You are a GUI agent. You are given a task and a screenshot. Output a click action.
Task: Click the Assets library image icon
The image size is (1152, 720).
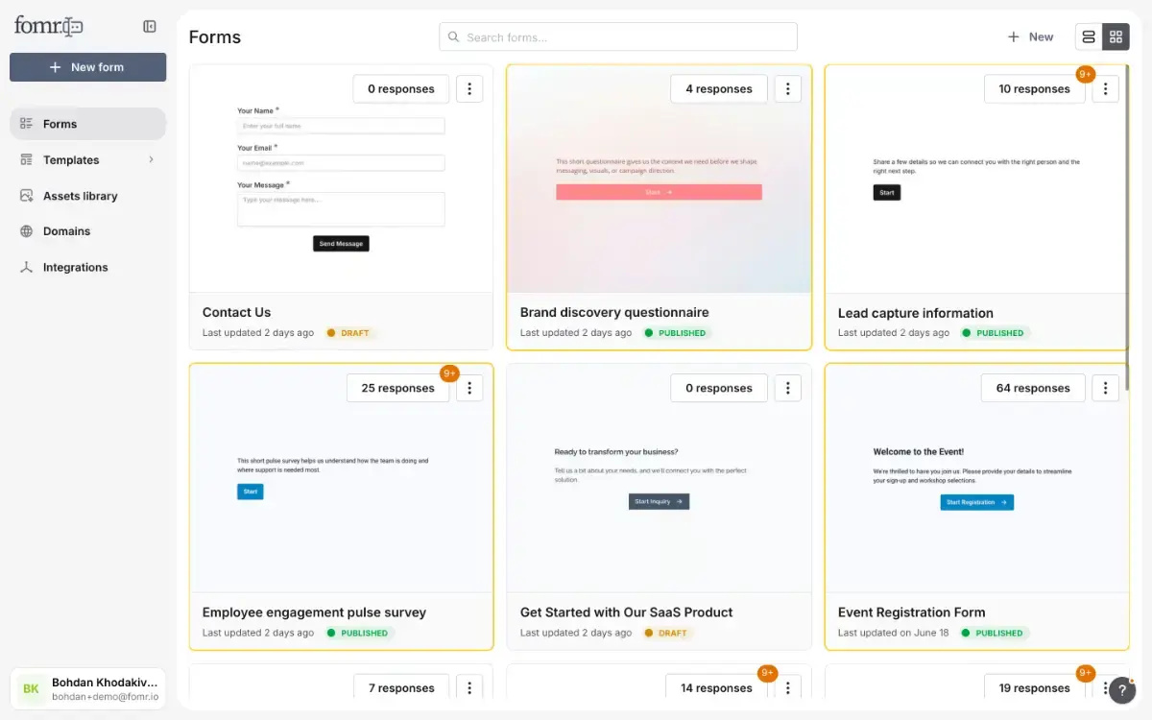26,196
